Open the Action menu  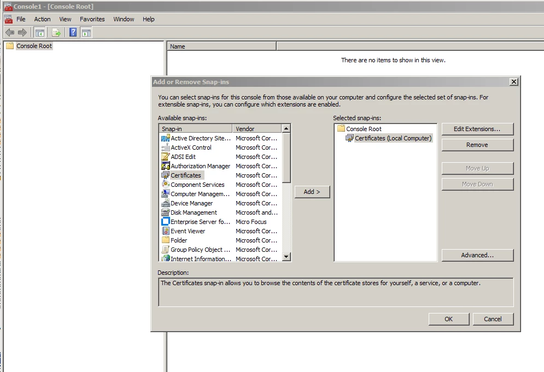[42, 19]
